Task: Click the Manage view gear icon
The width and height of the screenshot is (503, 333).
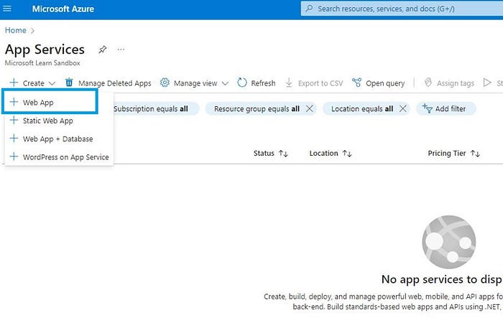Action: (x=165, y=83)
